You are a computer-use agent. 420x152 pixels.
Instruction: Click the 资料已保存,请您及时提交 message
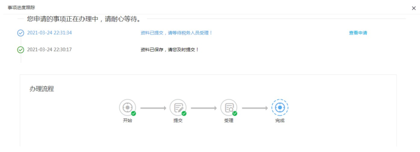[x=170, y=50]
